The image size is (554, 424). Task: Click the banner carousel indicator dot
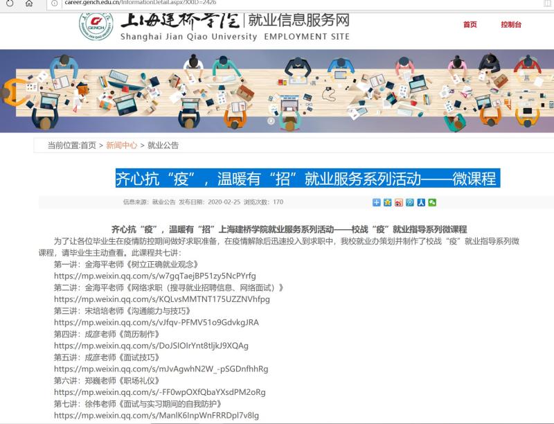[x=271, y=120]
